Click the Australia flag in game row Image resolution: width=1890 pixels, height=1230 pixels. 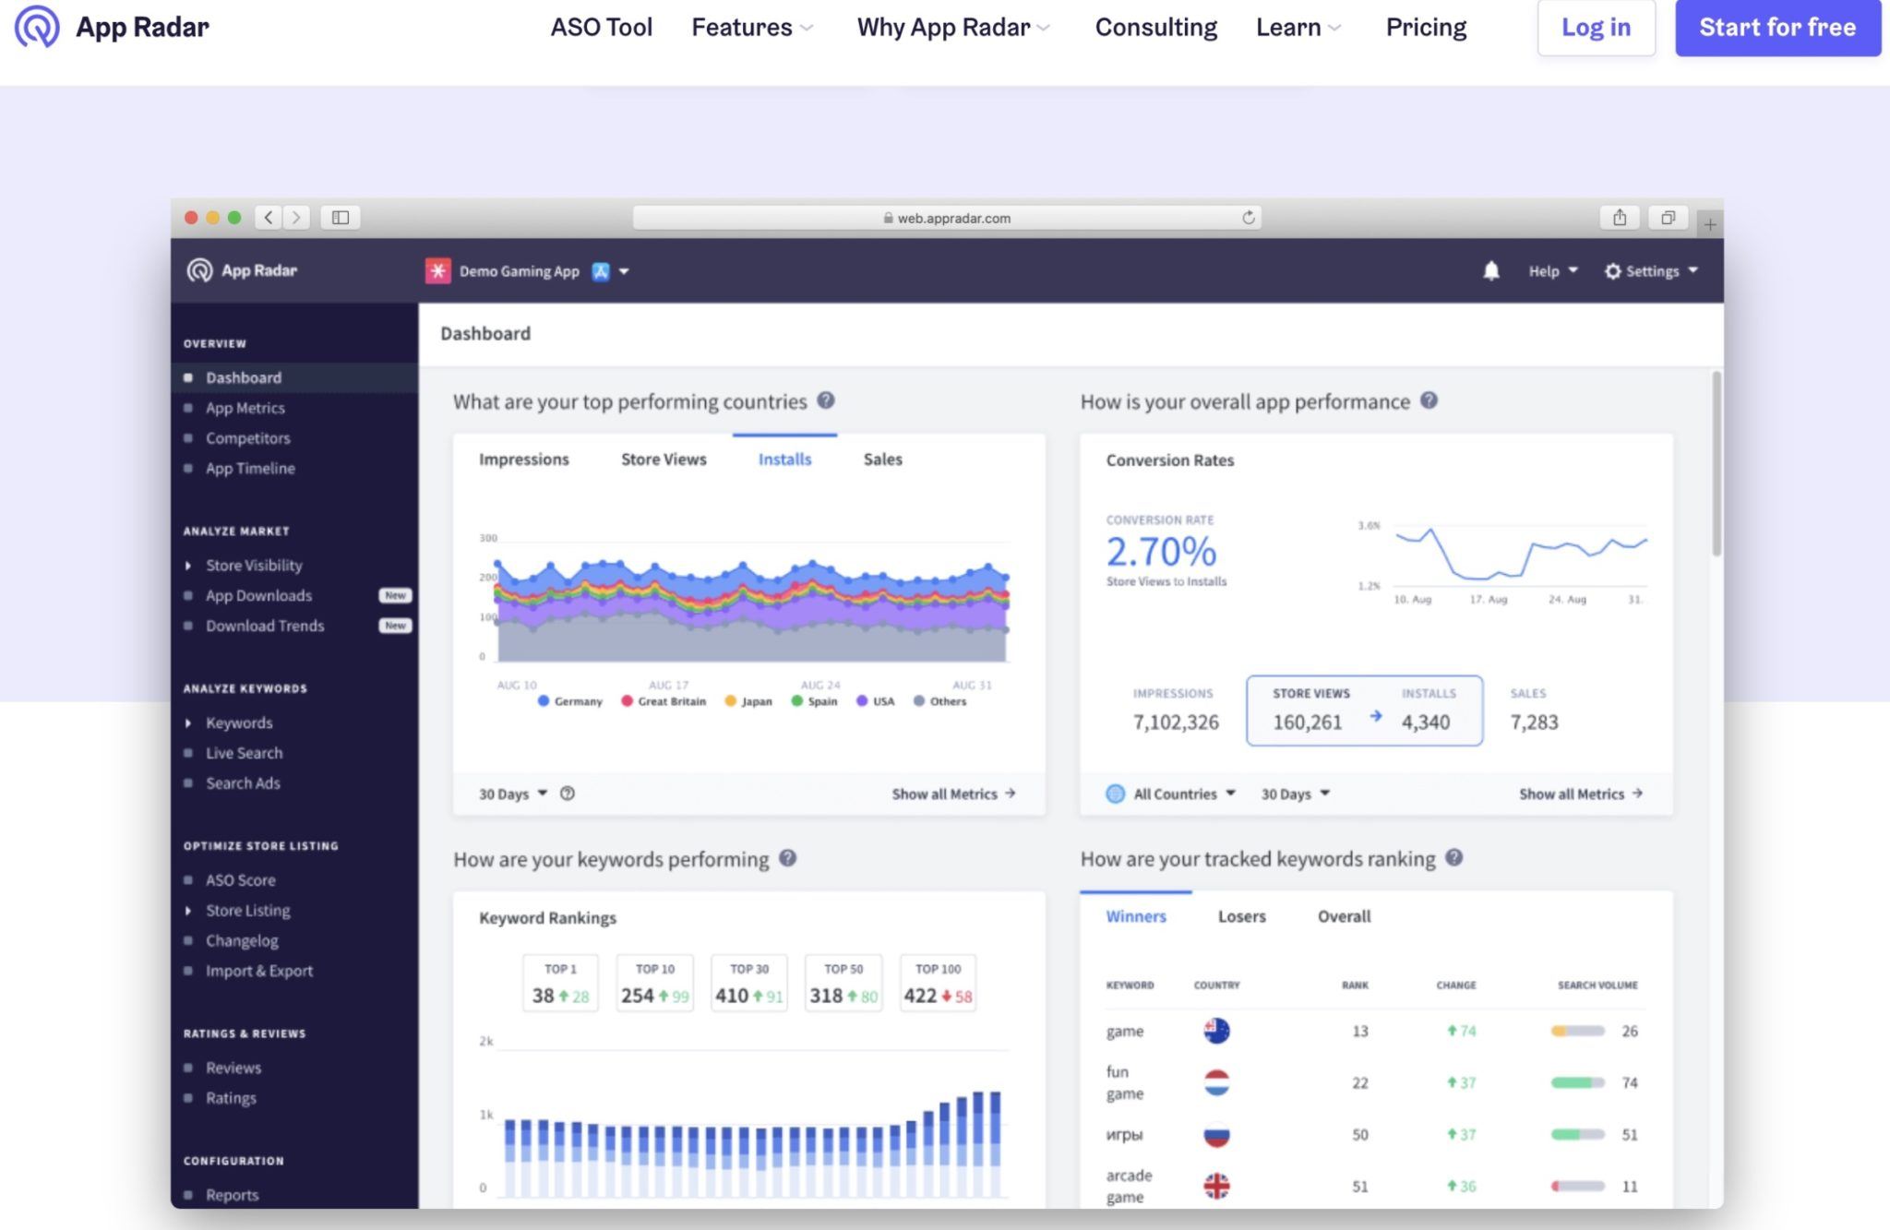1216,1031
